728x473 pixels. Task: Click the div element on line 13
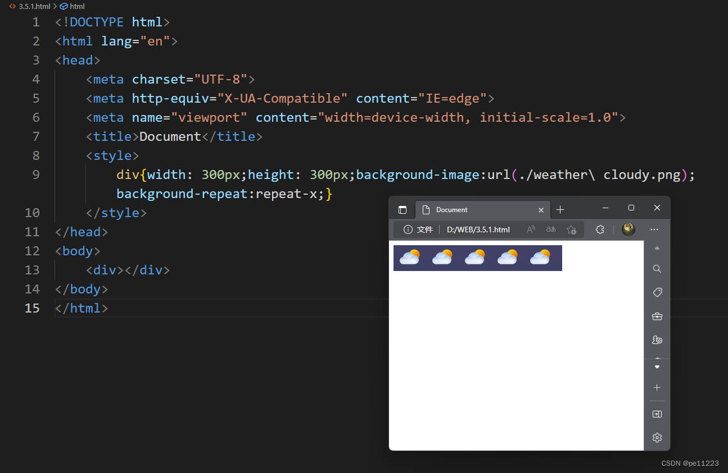pos(128,270)
